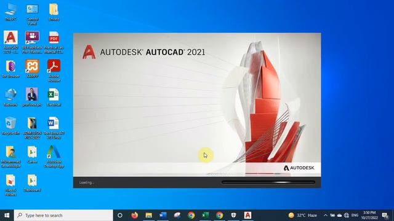Screen dimensions: 394x221
Task: Select the Tor Browser desktop icon
Action: [10, 68]
